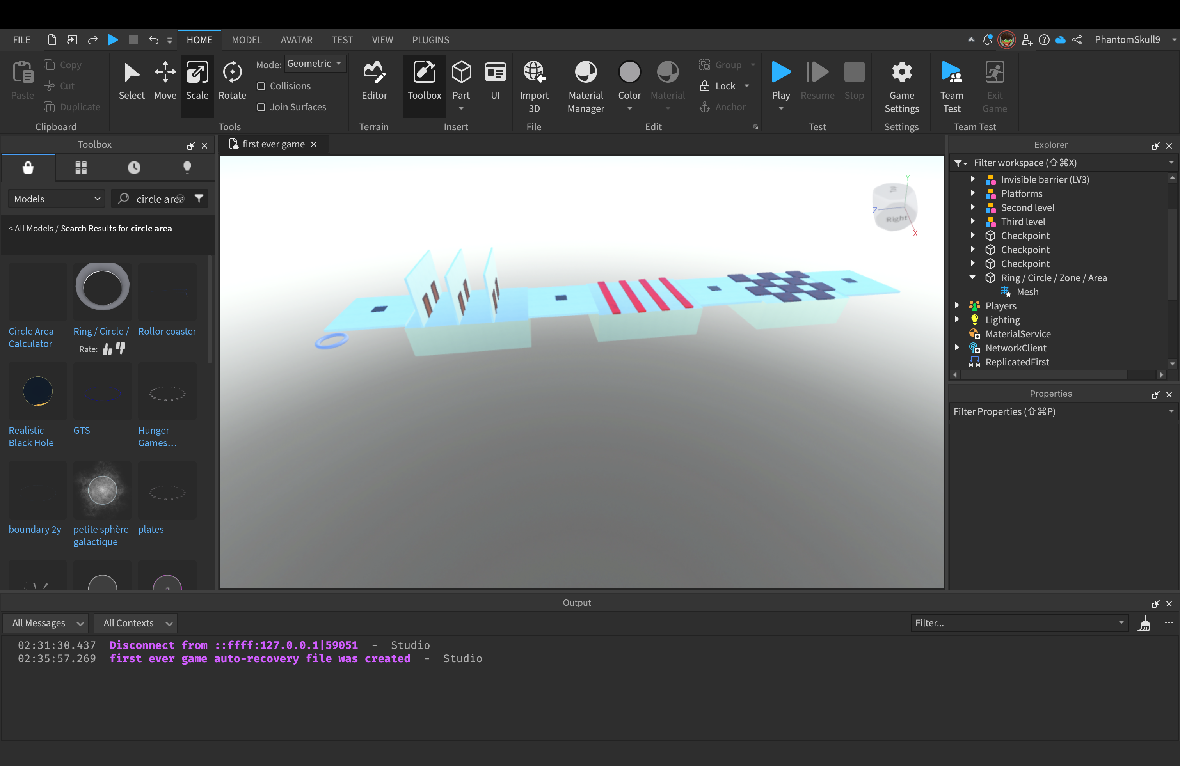Viewport: 1180px width, 766px height.
Task: Click the Color tool swatch
Action: pyautogui.click(x=629, y=72)
